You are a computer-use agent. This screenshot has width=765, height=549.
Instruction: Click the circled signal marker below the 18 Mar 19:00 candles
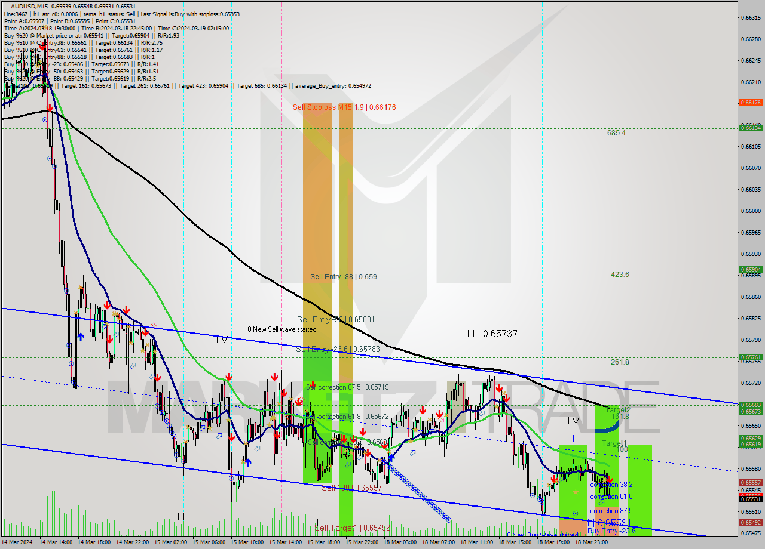[576, 513]
